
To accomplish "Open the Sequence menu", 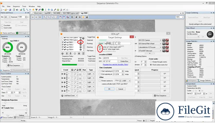I will point(16,6).
